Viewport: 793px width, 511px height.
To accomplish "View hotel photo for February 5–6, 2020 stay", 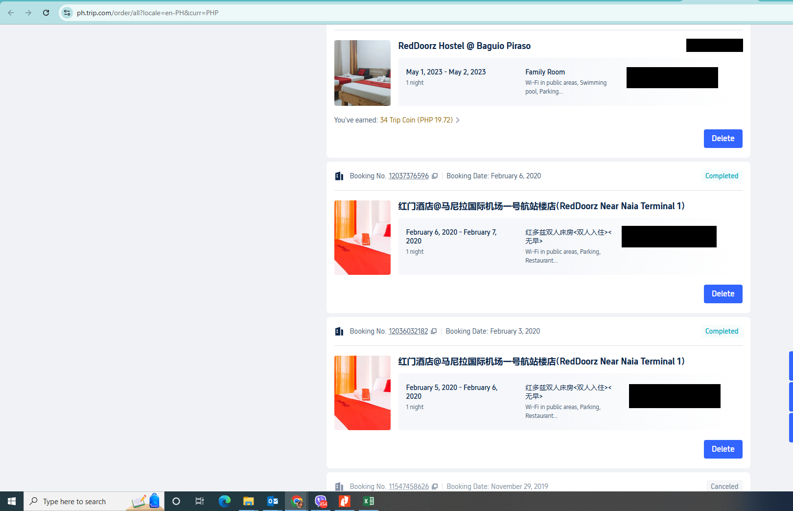I will (x=362, y=393).
